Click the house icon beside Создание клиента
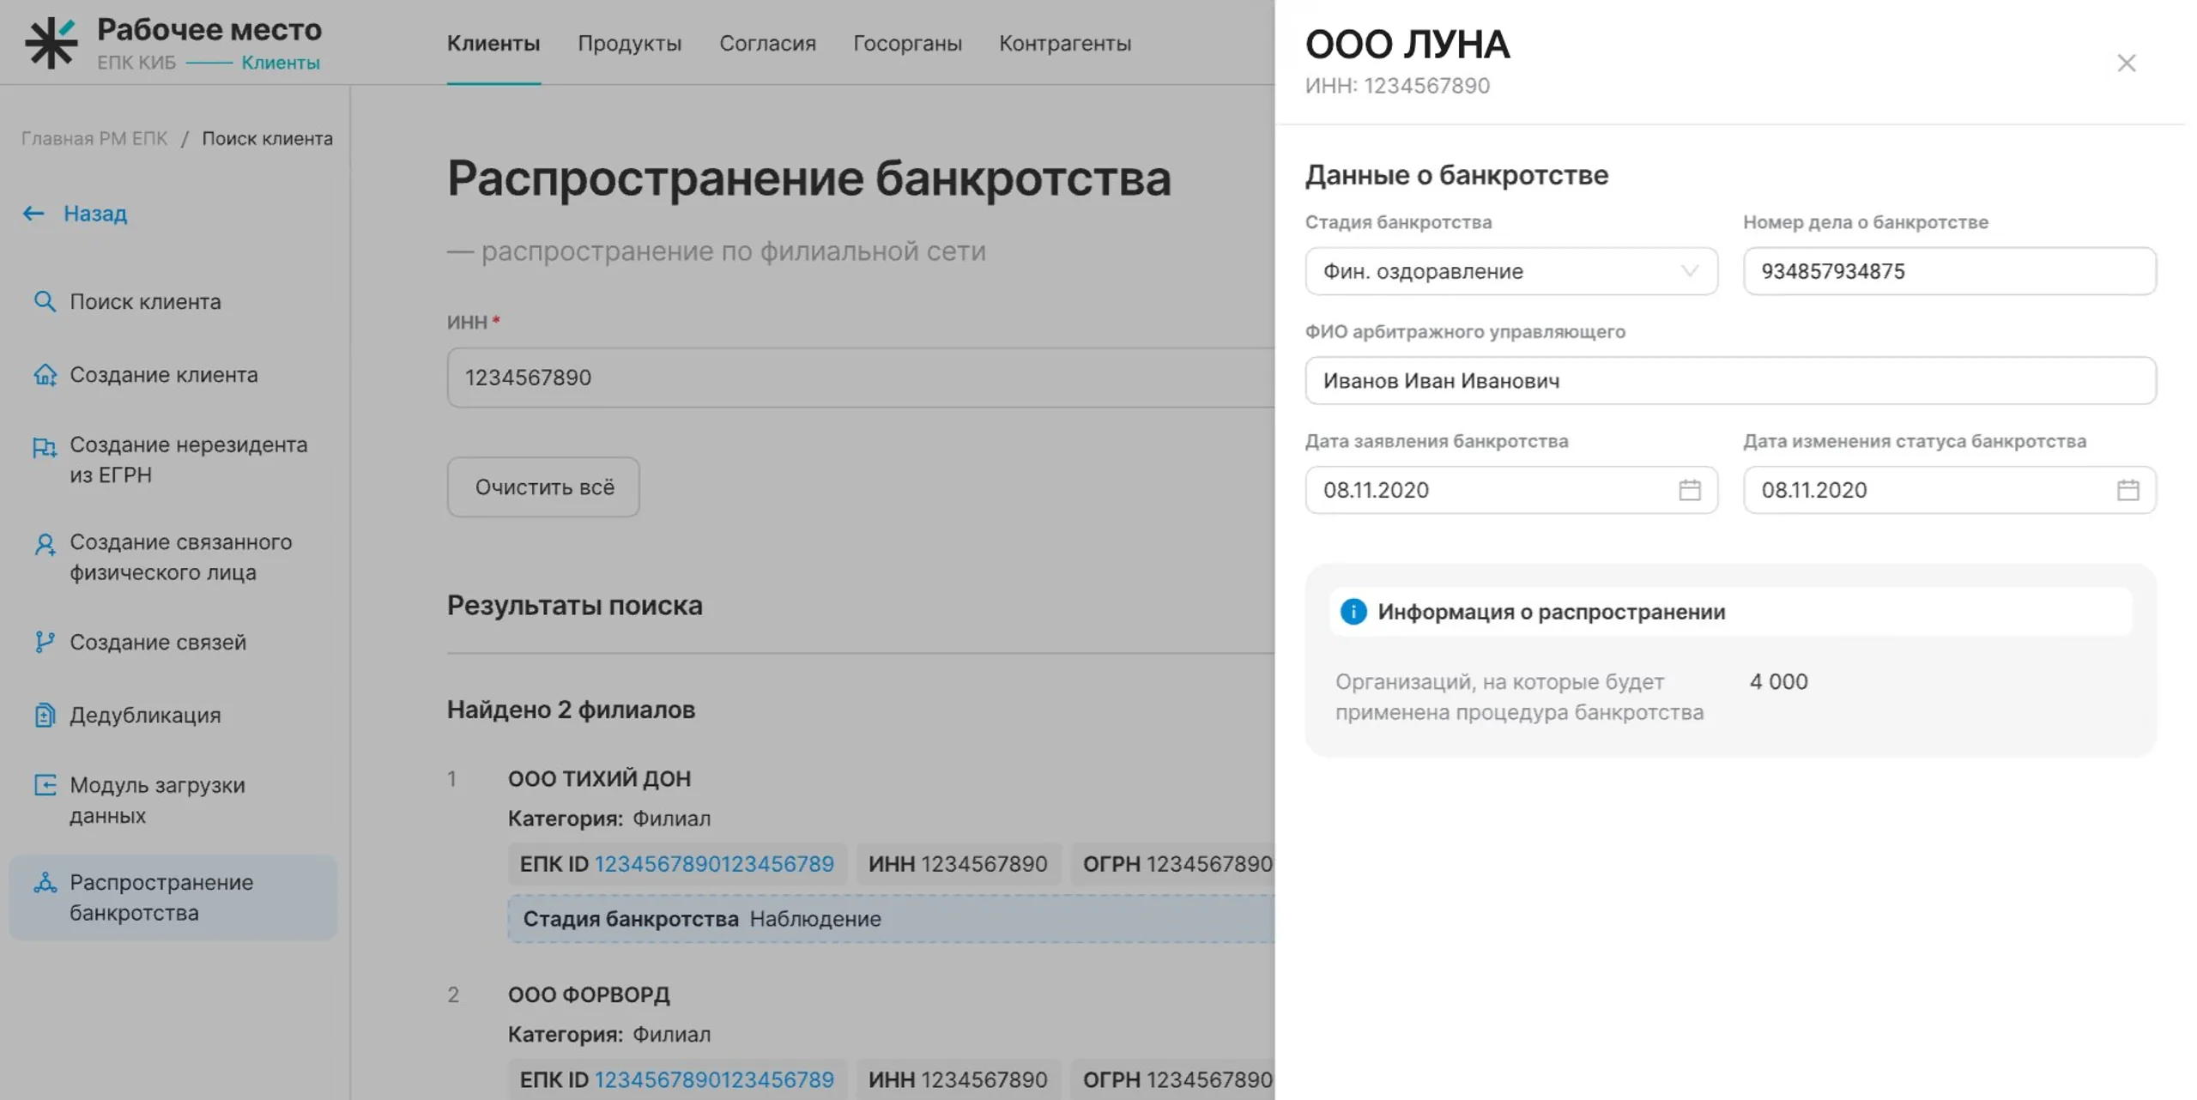The height and width of the screenshot is (1100, 2197). click(x=45, y=375)
